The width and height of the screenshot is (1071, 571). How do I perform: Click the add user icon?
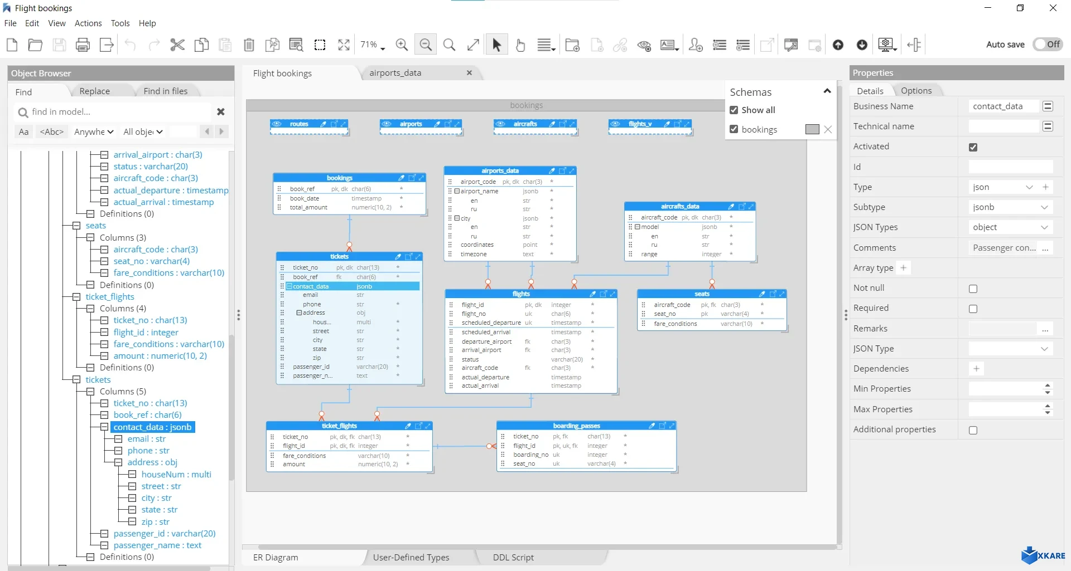click(x=696, y=45)
